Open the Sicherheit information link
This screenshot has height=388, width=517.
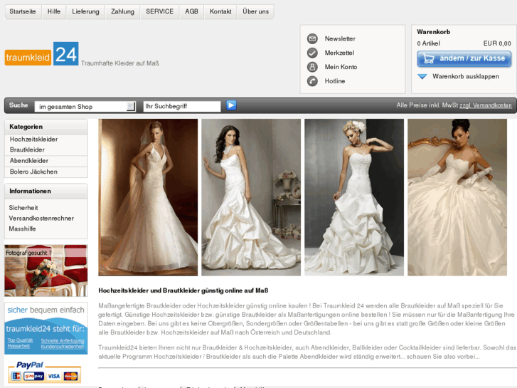click(23, 208)
